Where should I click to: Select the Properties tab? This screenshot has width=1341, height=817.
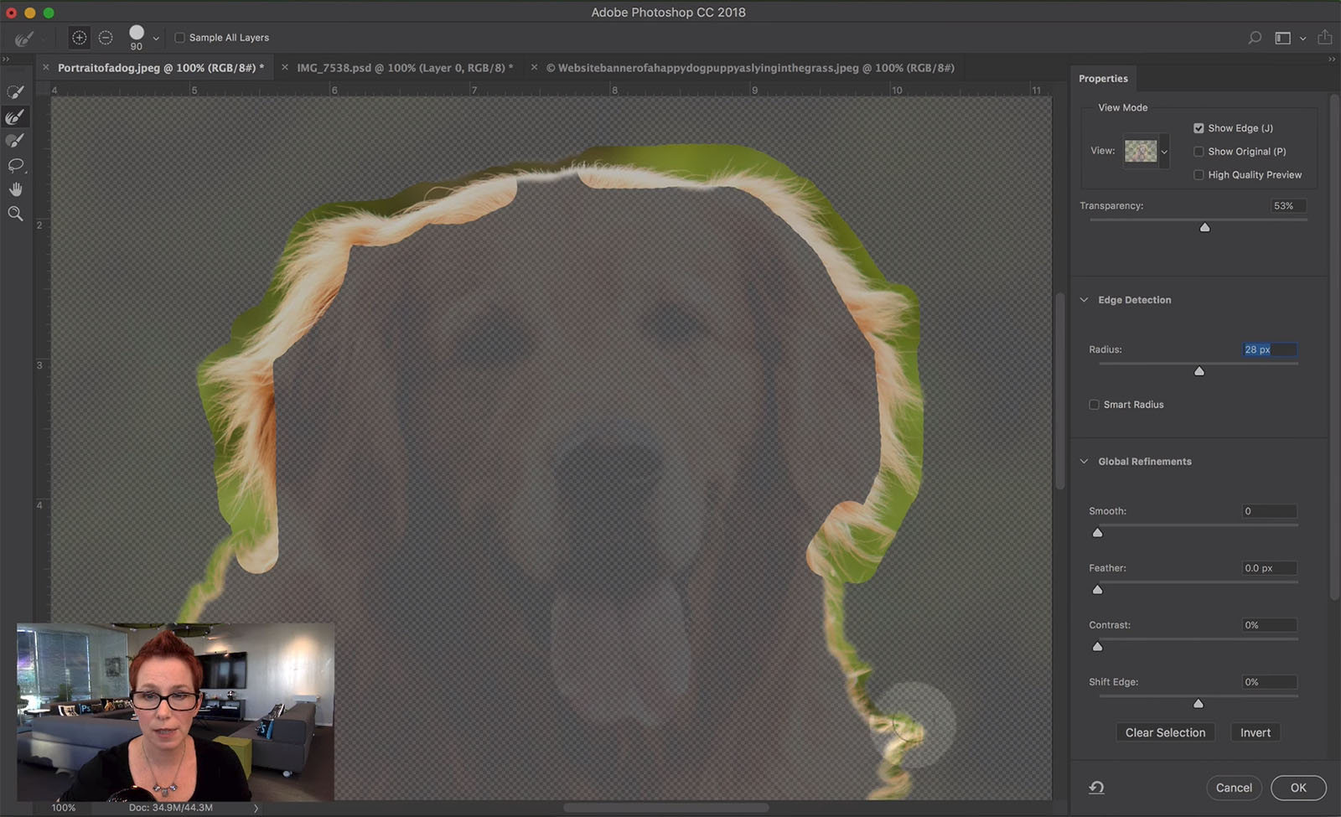1103,78
